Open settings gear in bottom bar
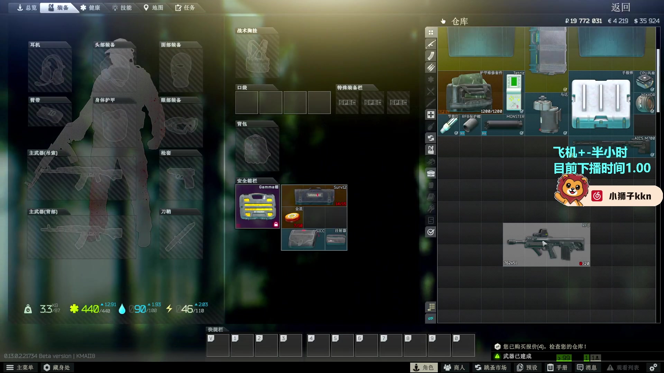 coord(653,367)
